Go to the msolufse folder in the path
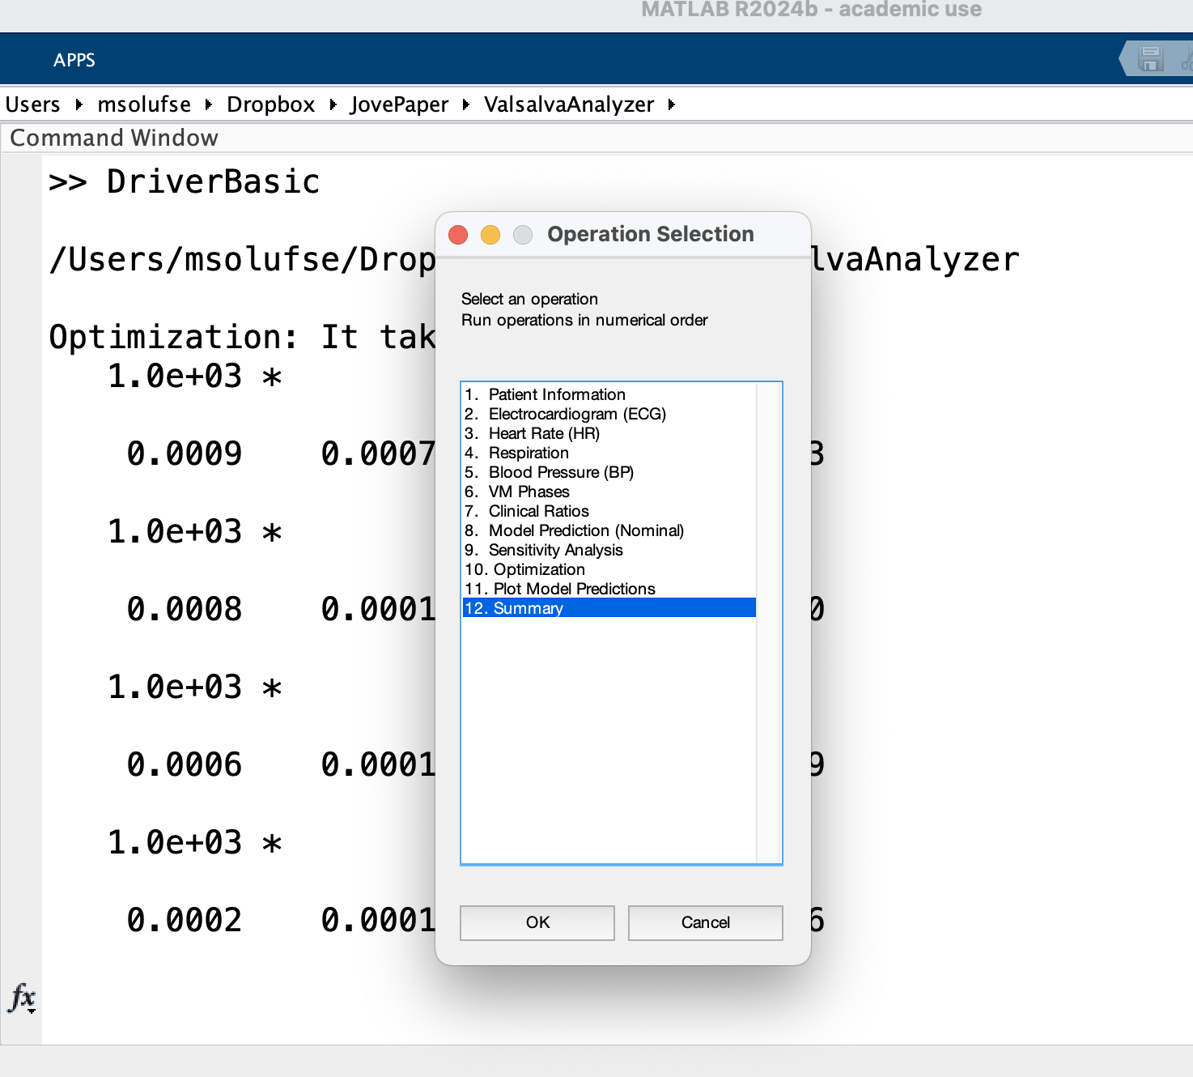 [x=144, y=104]
